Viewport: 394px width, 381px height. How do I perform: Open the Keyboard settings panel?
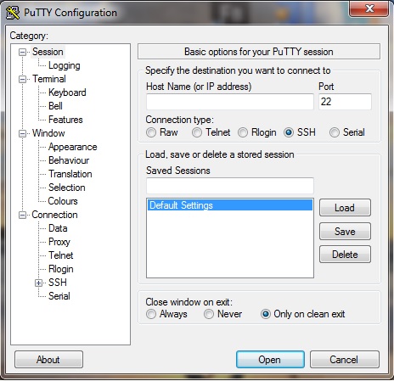[67, 92]
